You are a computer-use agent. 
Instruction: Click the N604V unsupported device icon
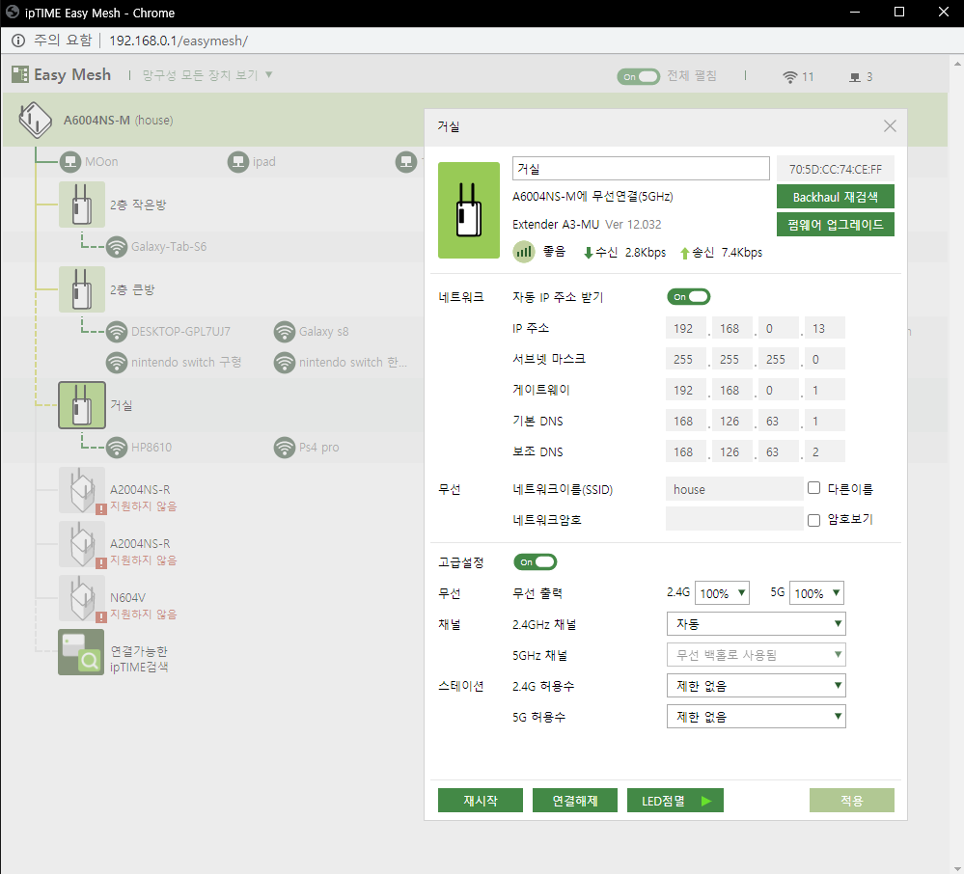[x=82, y=599]
